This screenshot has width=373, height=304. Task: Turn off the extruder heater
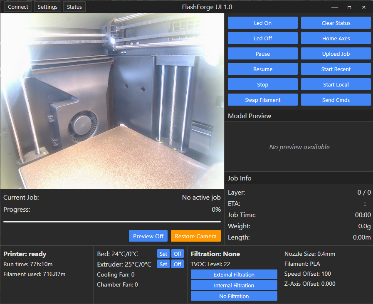tap(178, 264)
